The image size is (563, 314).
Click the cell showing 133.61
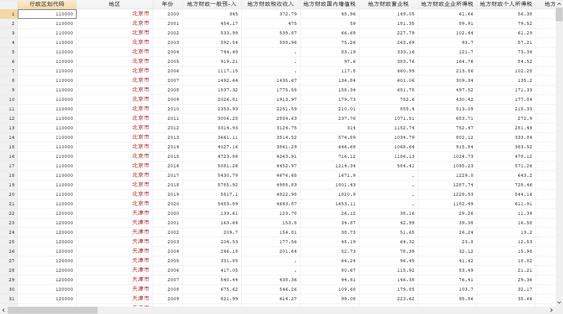pyautogui.click(x=212, y=213)
